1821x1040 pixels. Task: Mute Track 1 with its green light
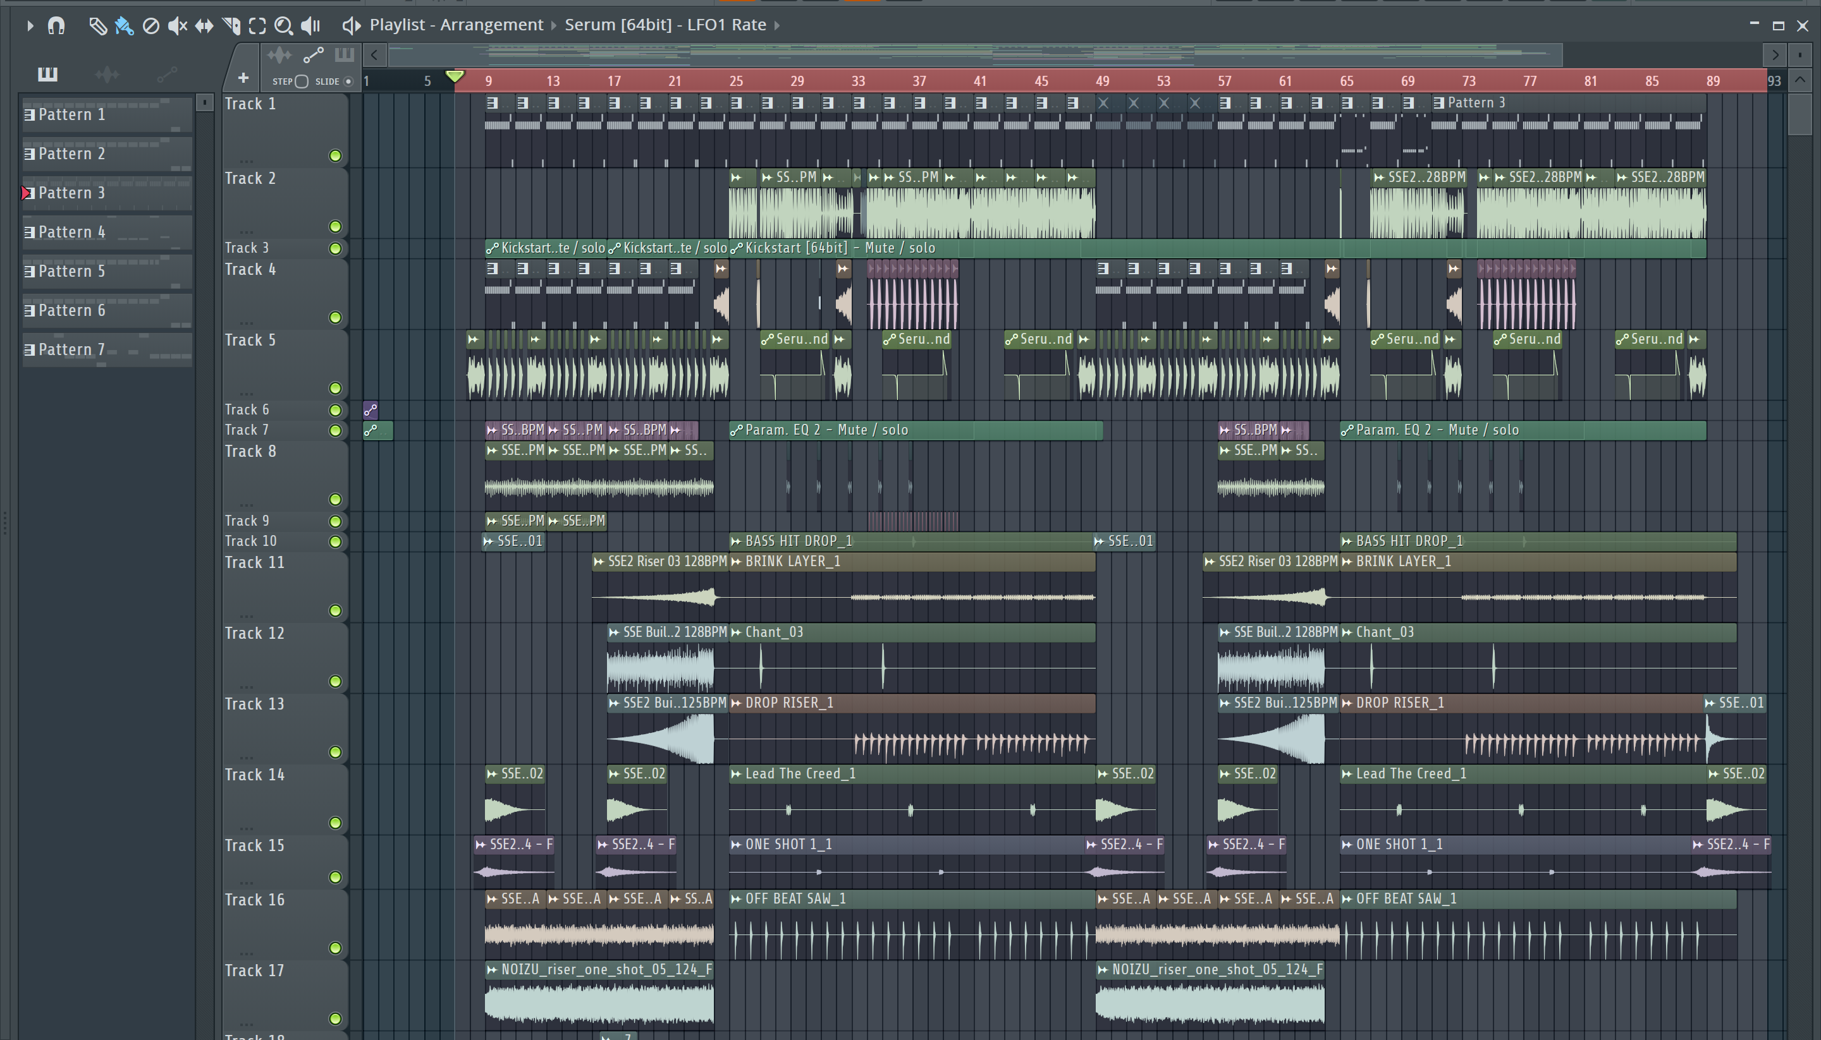point(335,155)
